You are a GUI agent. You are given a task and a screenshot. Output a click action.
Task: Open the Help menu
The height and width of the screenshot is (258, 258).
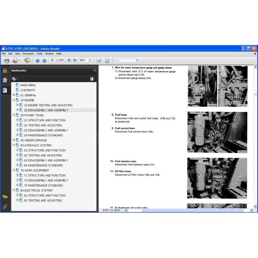point(59,54)
